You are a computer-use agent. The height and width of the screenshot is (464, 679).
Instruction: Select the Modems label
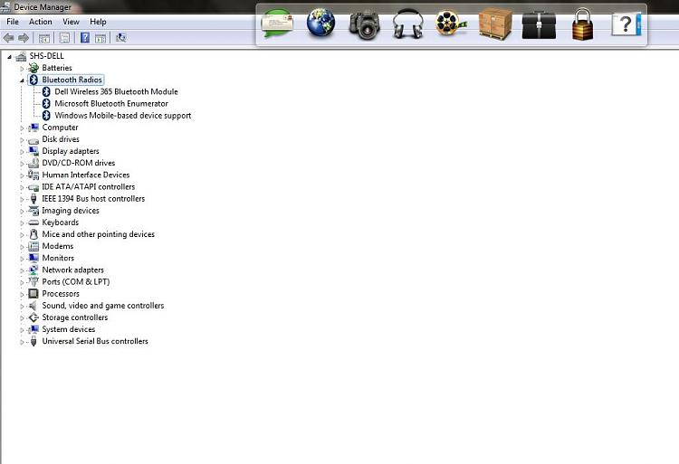click(x=58, y=246)
